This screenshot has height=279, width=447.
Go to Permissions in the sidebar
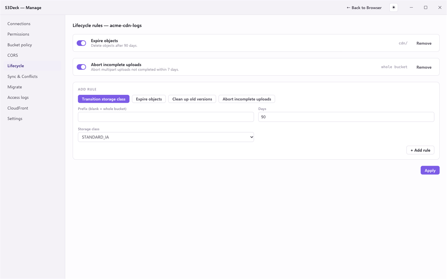(x=33, y=34)
